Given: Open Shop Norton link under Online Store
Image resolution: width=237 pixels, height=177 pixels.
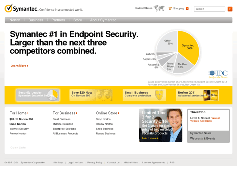Looking at the screenshot, I should coord(103,119).
